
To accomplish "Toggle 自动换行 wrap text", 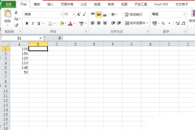I will [x=133, y=15].
